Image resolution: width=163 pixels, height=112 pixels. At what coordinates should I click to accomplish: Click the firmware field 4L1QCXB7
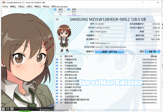click(x=109, y=24)
